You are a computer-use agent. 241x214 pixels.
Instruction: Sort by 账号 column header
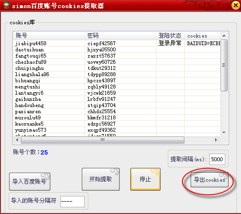[x=49, y=36]
